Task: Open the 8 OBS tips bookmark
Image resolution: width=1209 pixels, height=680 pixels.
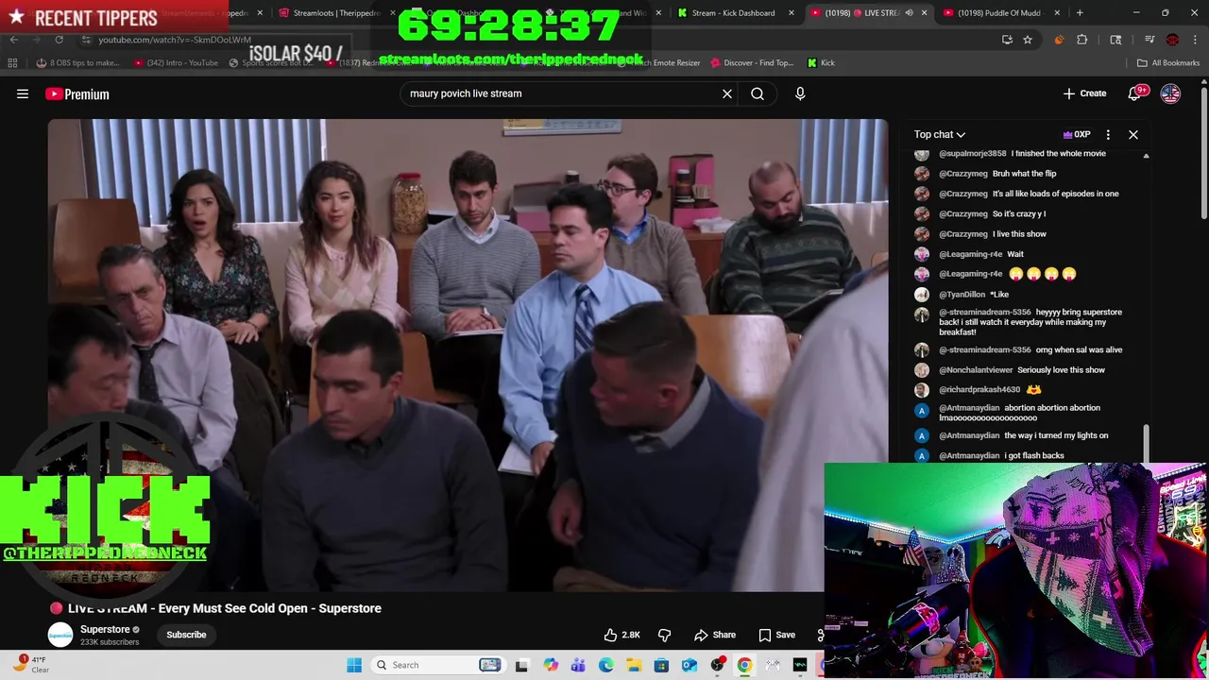Action: pyautogui.click(x=77, y=62)
